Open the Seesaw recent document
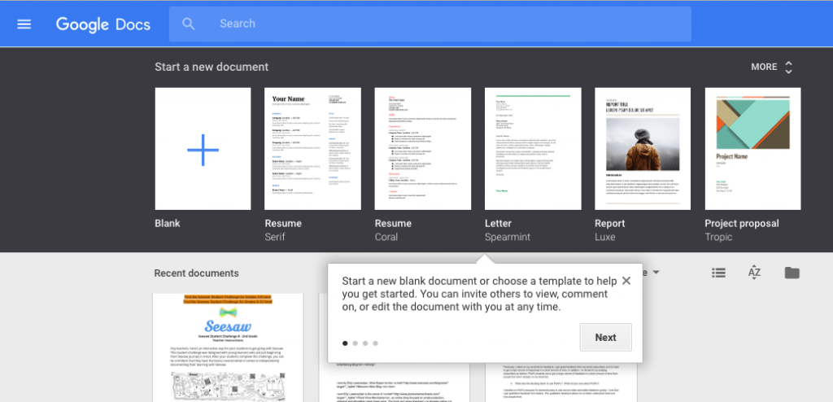This screenshot has width=833, height=402. pyautogui.click(x=228, y=347)
